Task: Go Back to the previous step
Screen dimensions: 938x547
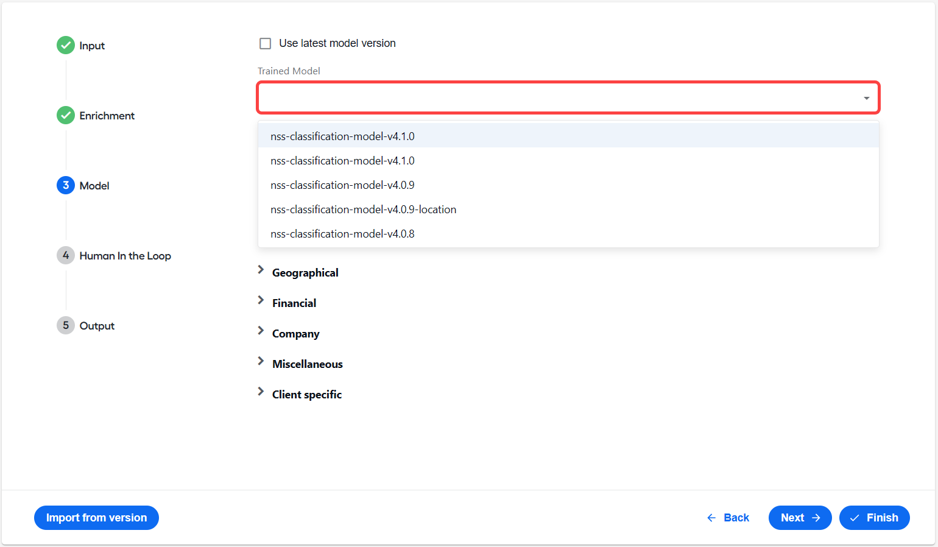Action: (728, 518)
